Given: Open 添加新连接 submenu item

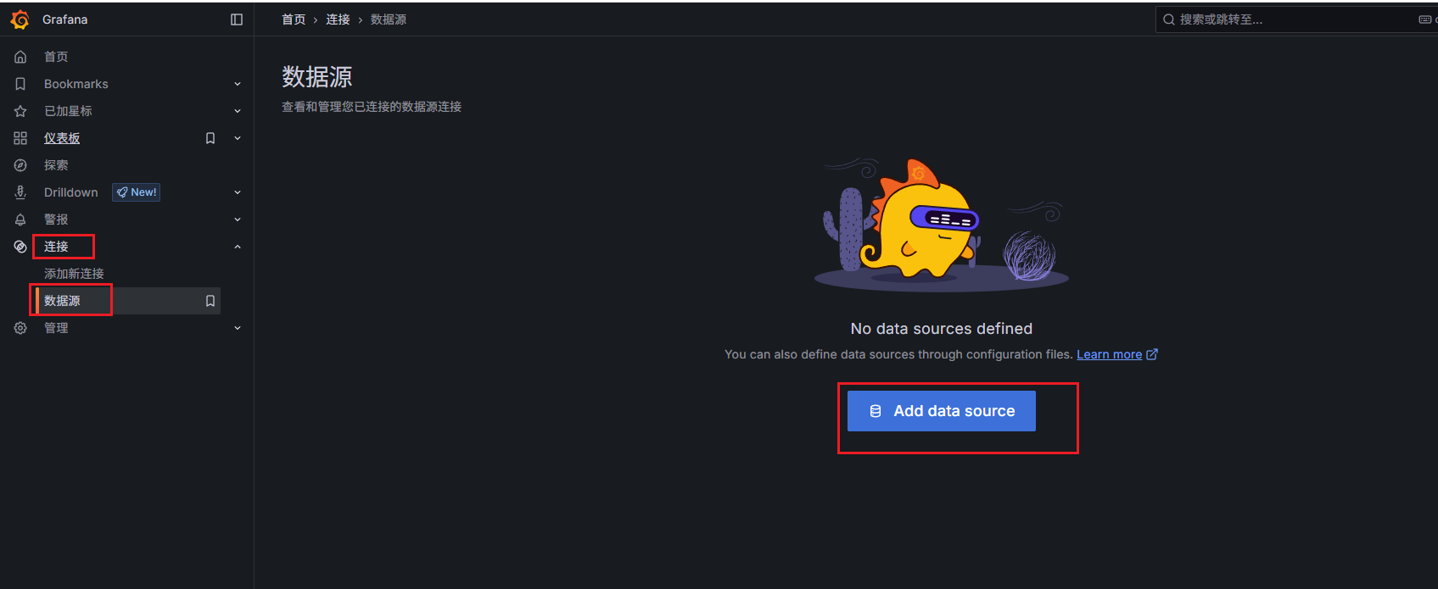Looking at the screenshot, I should coord(74,274).
